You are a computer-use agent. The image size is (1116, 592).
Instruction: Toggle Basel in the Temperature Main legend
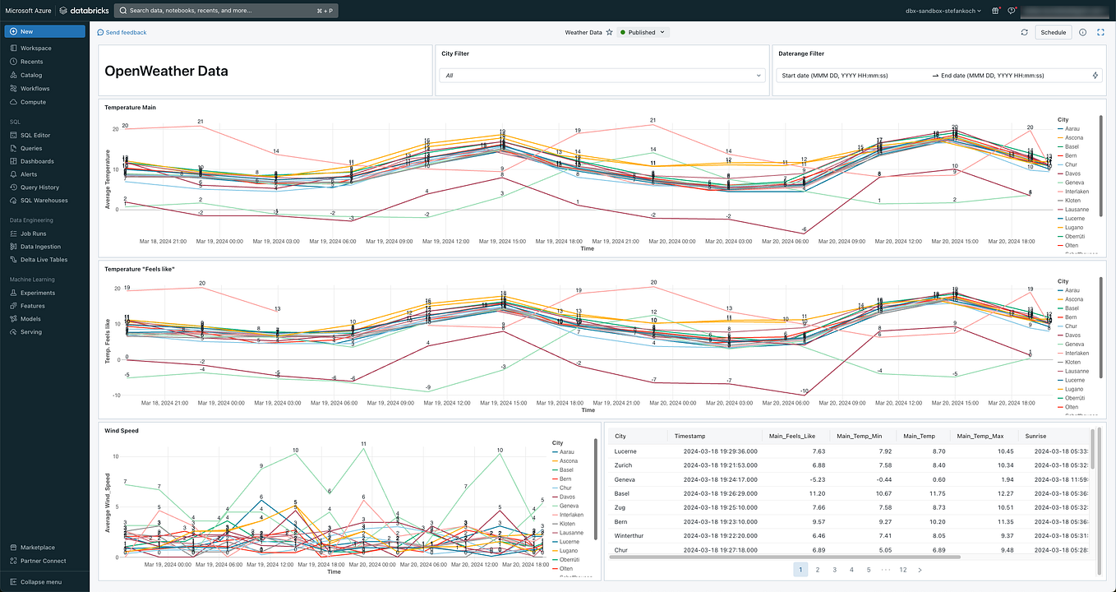(1072, 146)
